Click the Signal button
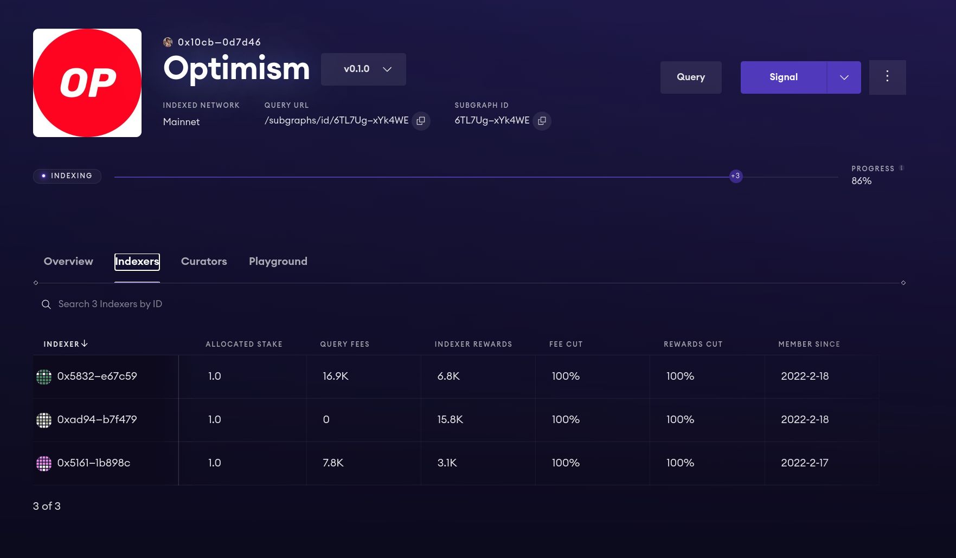Screen dimensions: 956x558 [x=784, y=77]
